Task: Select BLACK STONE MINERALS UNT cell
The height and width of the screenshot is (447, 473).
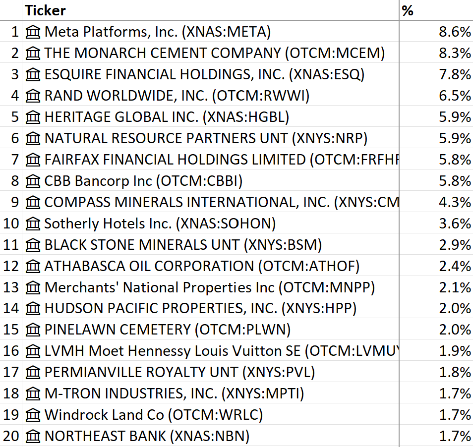Action: 211,244
